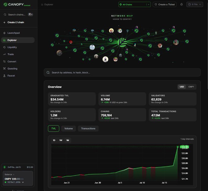Select Explorer in the sidebar
Screen dimensions: 208x191
click(x=18, y=40)
